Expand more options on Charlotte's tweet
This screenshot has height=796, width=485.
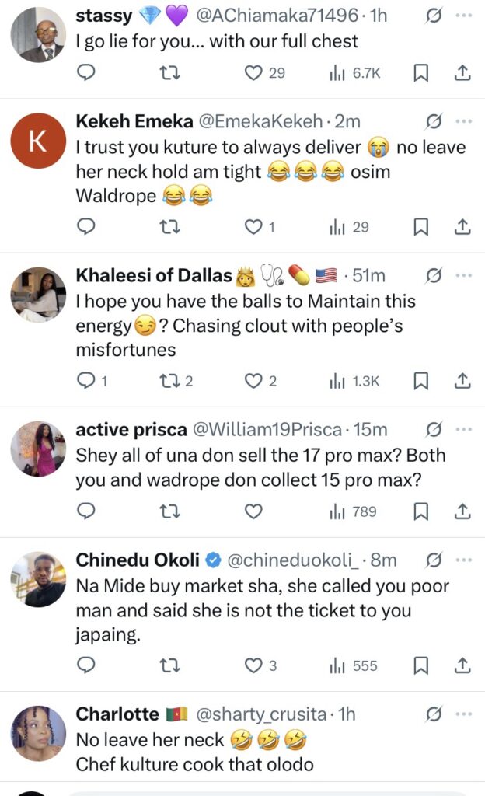[463, 714]
